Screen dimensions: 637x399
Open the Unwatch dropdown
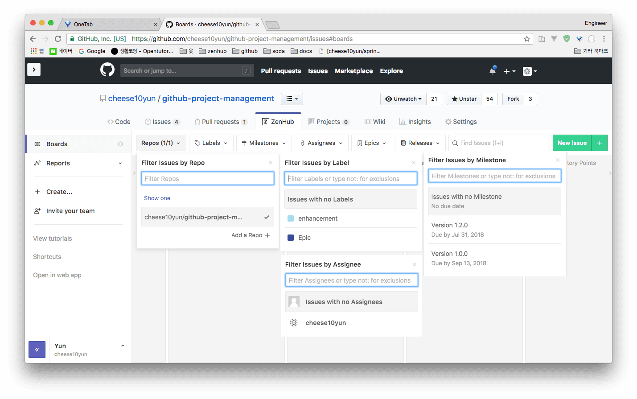coord(403,99)
